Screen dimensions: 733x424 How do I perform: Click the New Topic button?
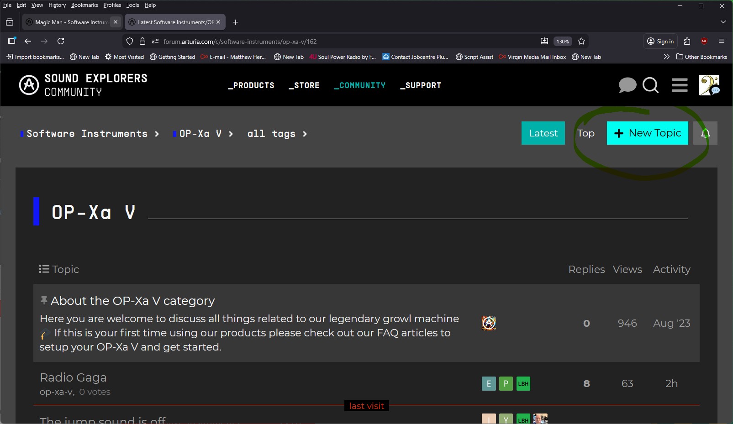(647, 133)
